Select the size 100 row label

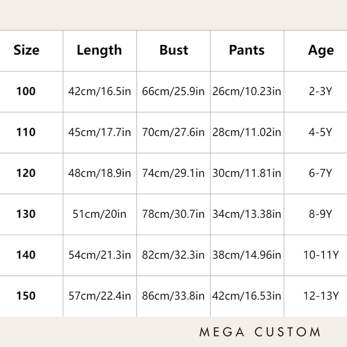pos(26,92)
